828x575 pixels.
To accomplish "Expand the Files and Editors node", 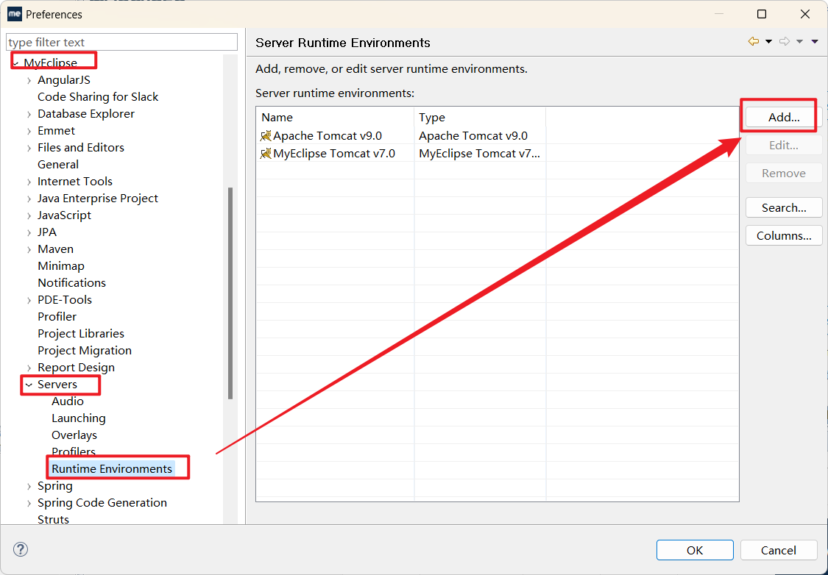I will pos(29,148).
